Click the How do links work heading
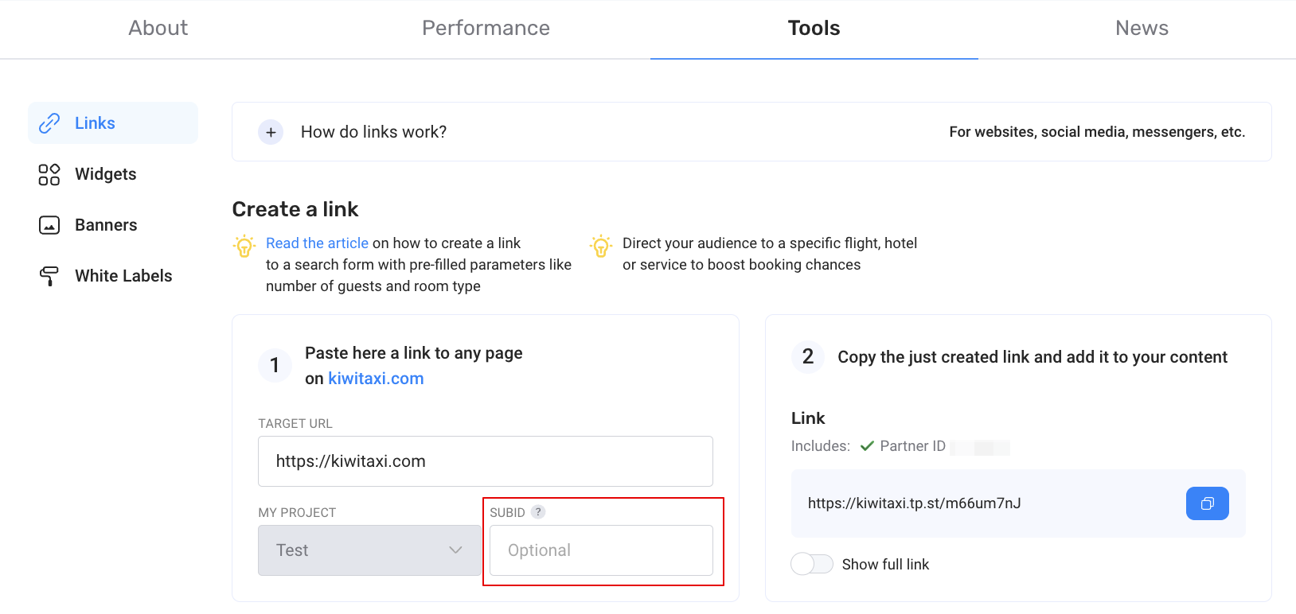The image size is (1296, 614). point(373,132)
